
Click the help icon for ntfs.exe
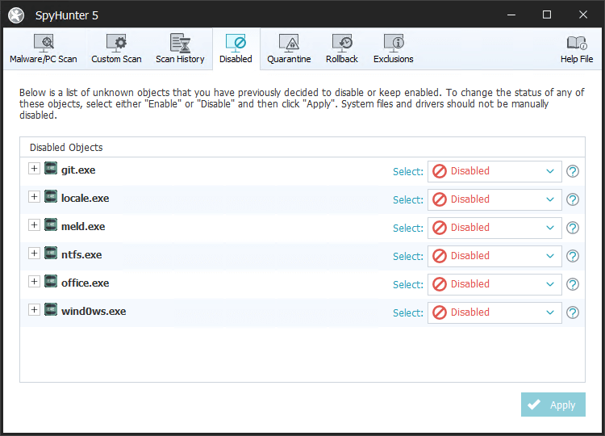click(x=573, y=256)
